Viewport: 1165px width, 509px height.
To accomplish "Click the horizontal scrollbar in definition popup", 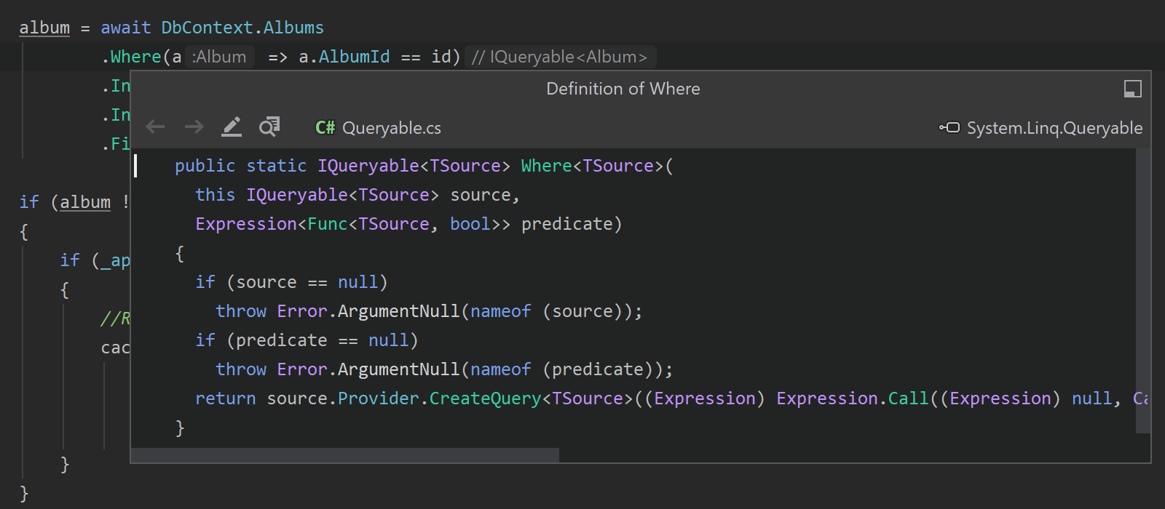I will click(x=345, y=455).
